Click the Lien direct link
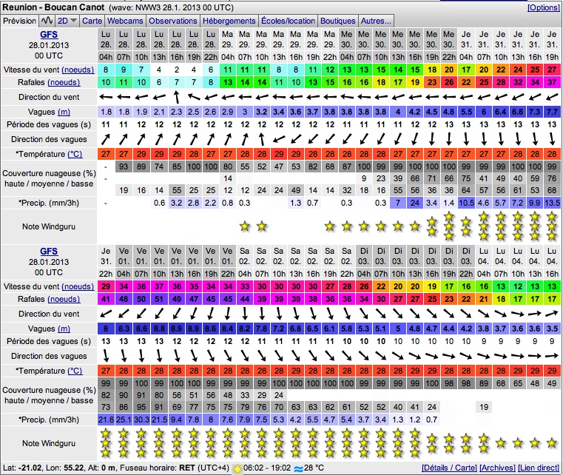This screenshot has height=475, width=563. [540, 468]
